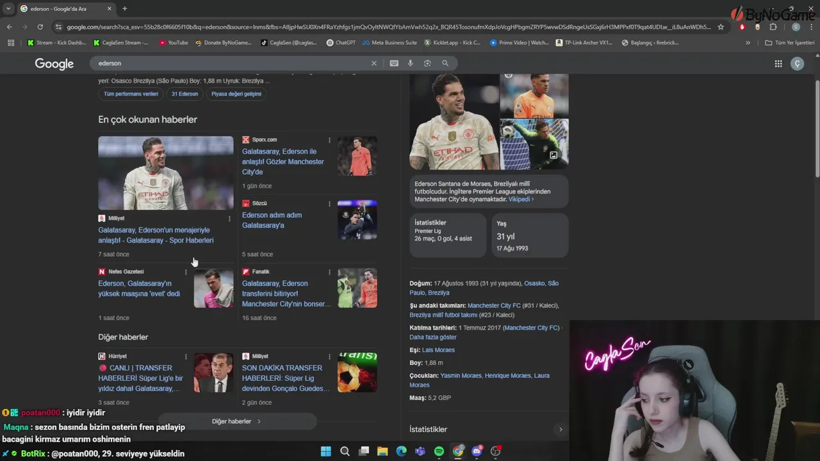Open large Milliyet news image of Ederson

166,173
